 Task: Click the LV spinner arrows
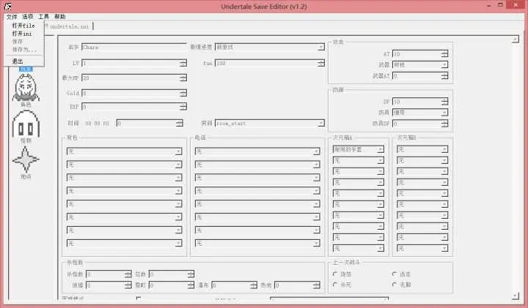pos(183,64)
